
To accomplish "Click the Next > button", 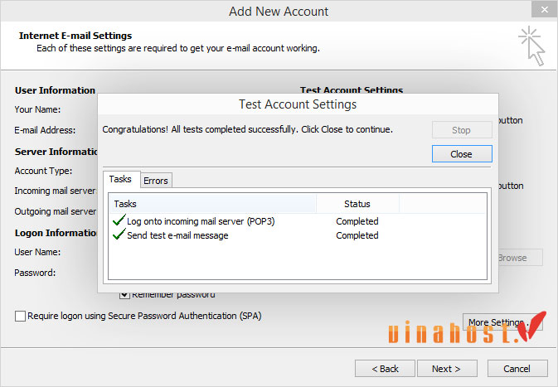I will 447,369.
